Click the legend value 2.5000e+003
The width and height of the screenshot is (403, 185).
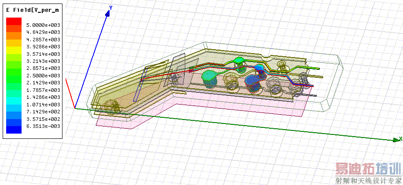tap(43, 76)
